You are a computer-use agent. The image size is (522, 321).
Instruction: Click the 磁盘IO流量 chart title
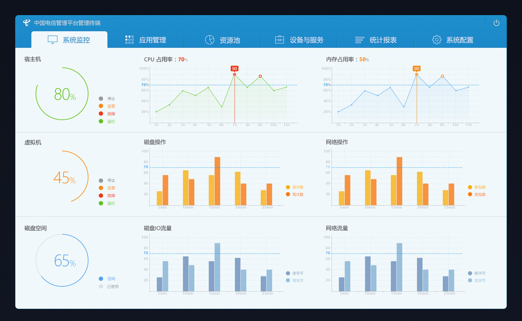coord(158,228)
